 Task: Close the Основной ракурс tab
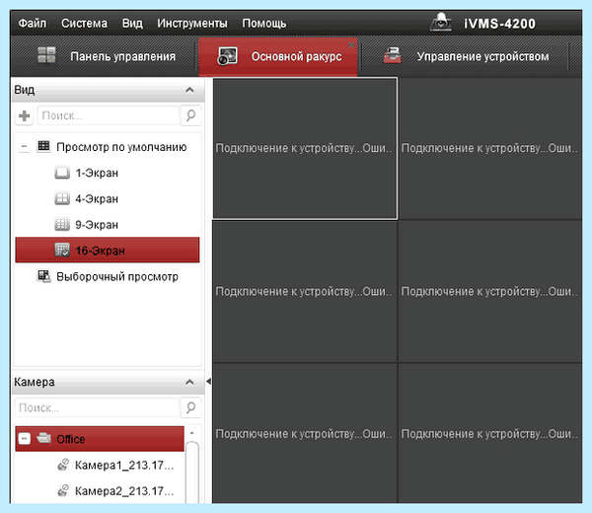click(x=351, y=44)
